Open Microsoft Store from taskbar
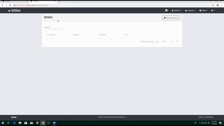Image resolution: width=224 pixels, height=126 pixels. 26,123
